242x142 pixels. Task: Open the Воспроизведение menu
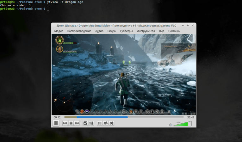point(79,31)
